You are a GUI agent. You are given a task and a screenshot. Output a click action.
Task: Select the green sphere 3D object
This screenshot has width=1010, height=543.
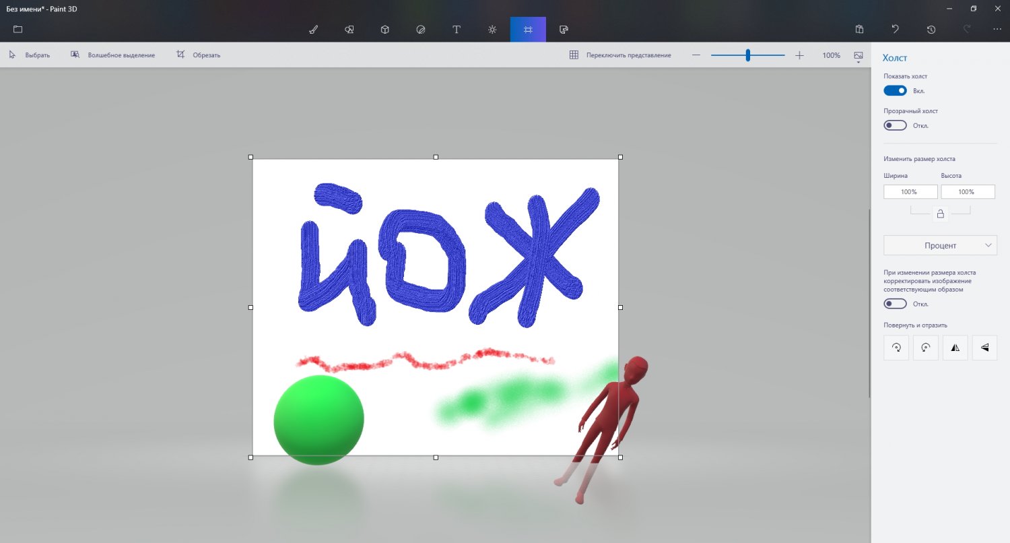pos(318,420)
